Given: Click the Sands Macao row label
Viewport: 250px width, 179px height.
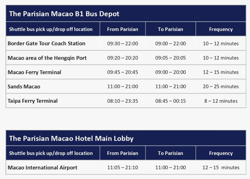Looking at the screenshot, I should [x=24, y=87].
